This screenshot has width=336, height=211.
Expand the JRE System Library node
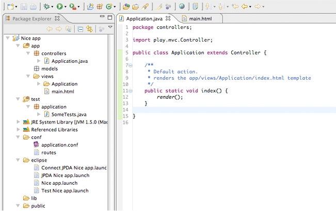pos(19,122)
